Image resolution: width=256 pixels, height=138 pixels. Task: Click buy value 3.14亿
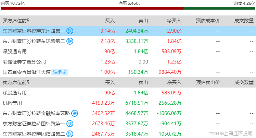coord(108,31)
